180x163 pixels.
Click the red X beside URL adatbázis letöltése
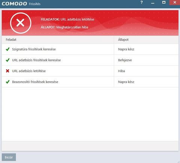[7, 71]
